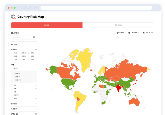This screenshot has height=115, width=165.
Task: Click the plus icon beside 중동
Action: tap(36, 89)
